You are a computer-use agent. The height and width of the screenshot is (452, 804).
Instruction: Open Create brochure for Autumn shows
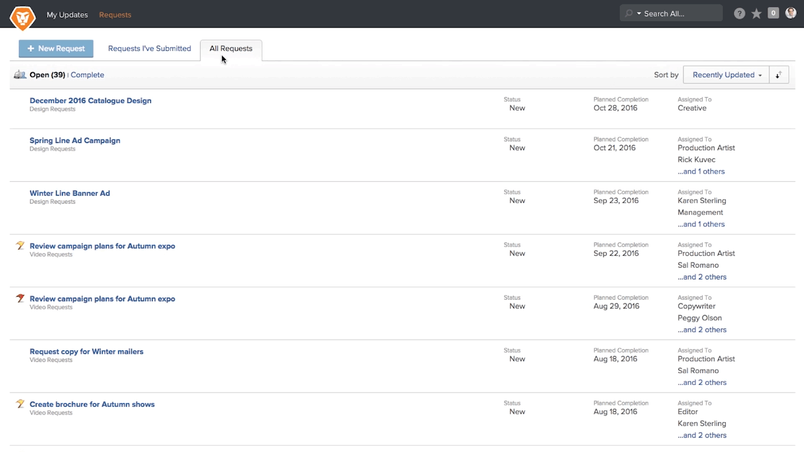click(x=92, y=404)
